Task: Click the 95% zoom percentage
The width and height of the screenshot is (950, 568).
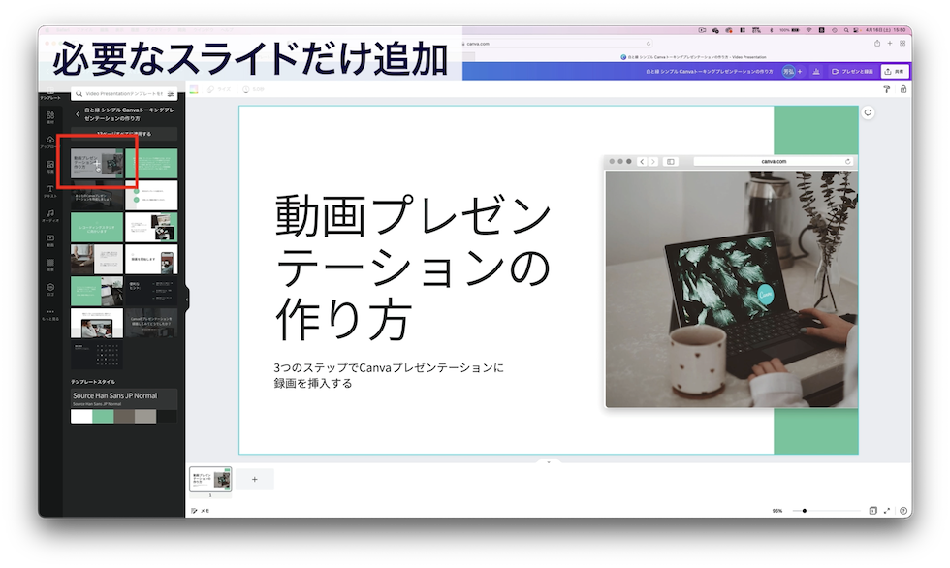Action: point(777,511)
